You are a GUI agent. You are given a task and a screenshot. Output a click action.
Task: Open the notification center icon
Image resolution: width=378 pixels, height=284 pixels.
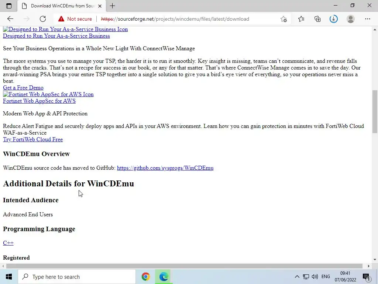click(x=366, y=277)
